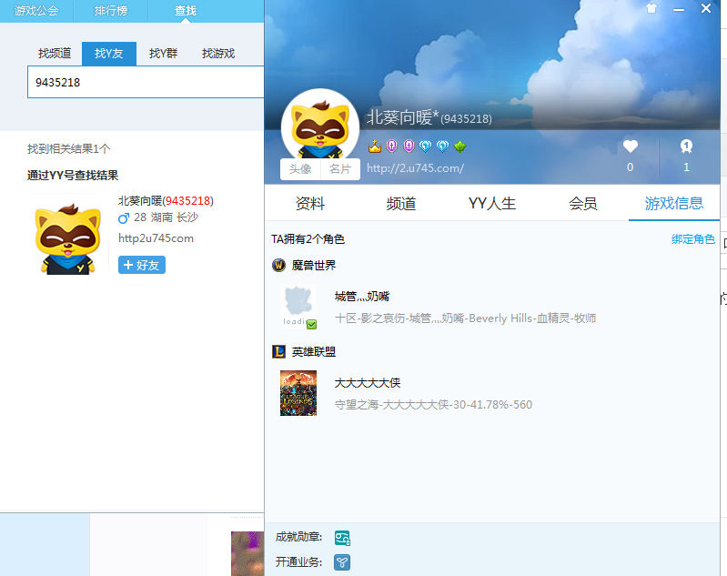The height and width of the screenshot is (576, 727).
Task: Click the 十区-影之哀伤 character details text
Action: click(x=466, y=318)
